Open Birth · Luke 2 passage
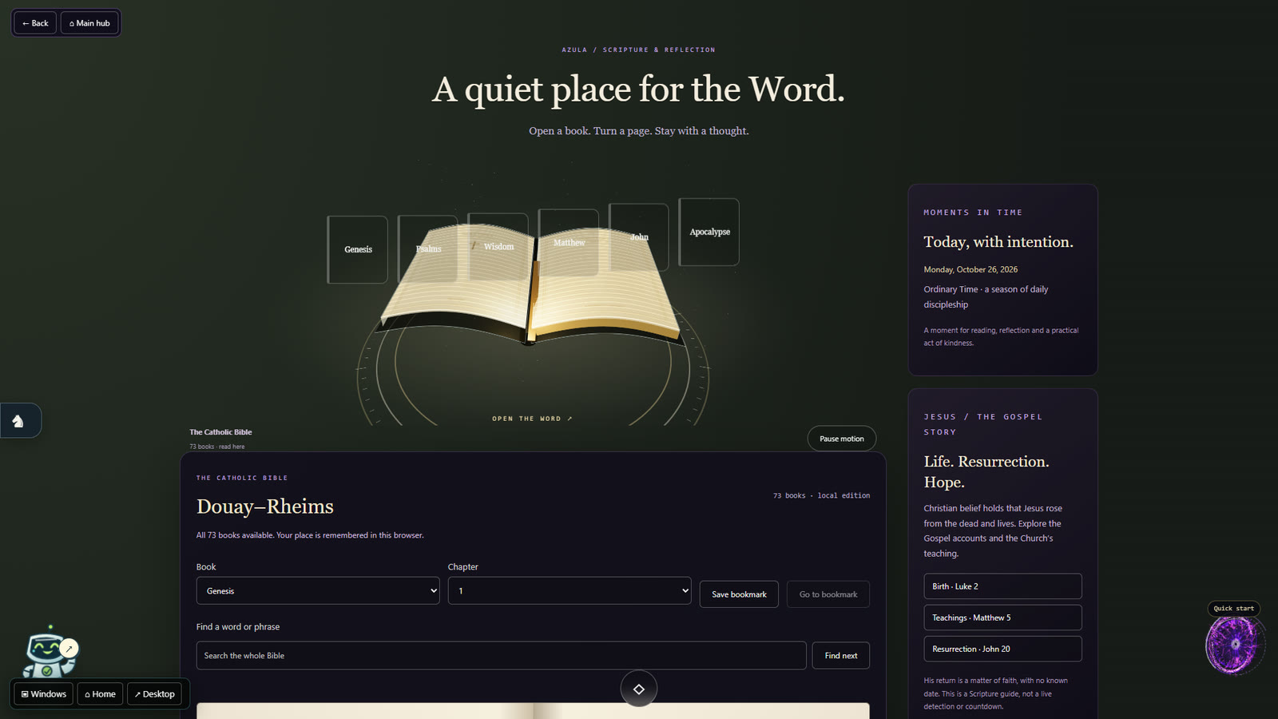1278x719 pixels. [x=1003, y=586]
